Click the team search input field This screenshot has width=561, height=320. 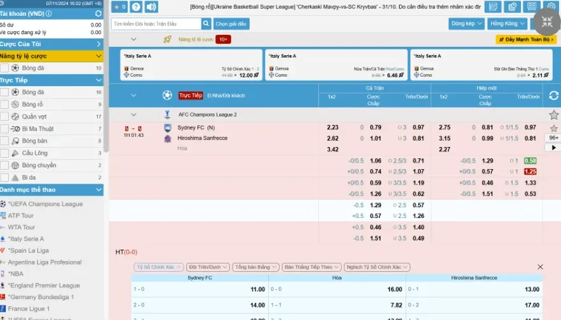coord(156,23)
